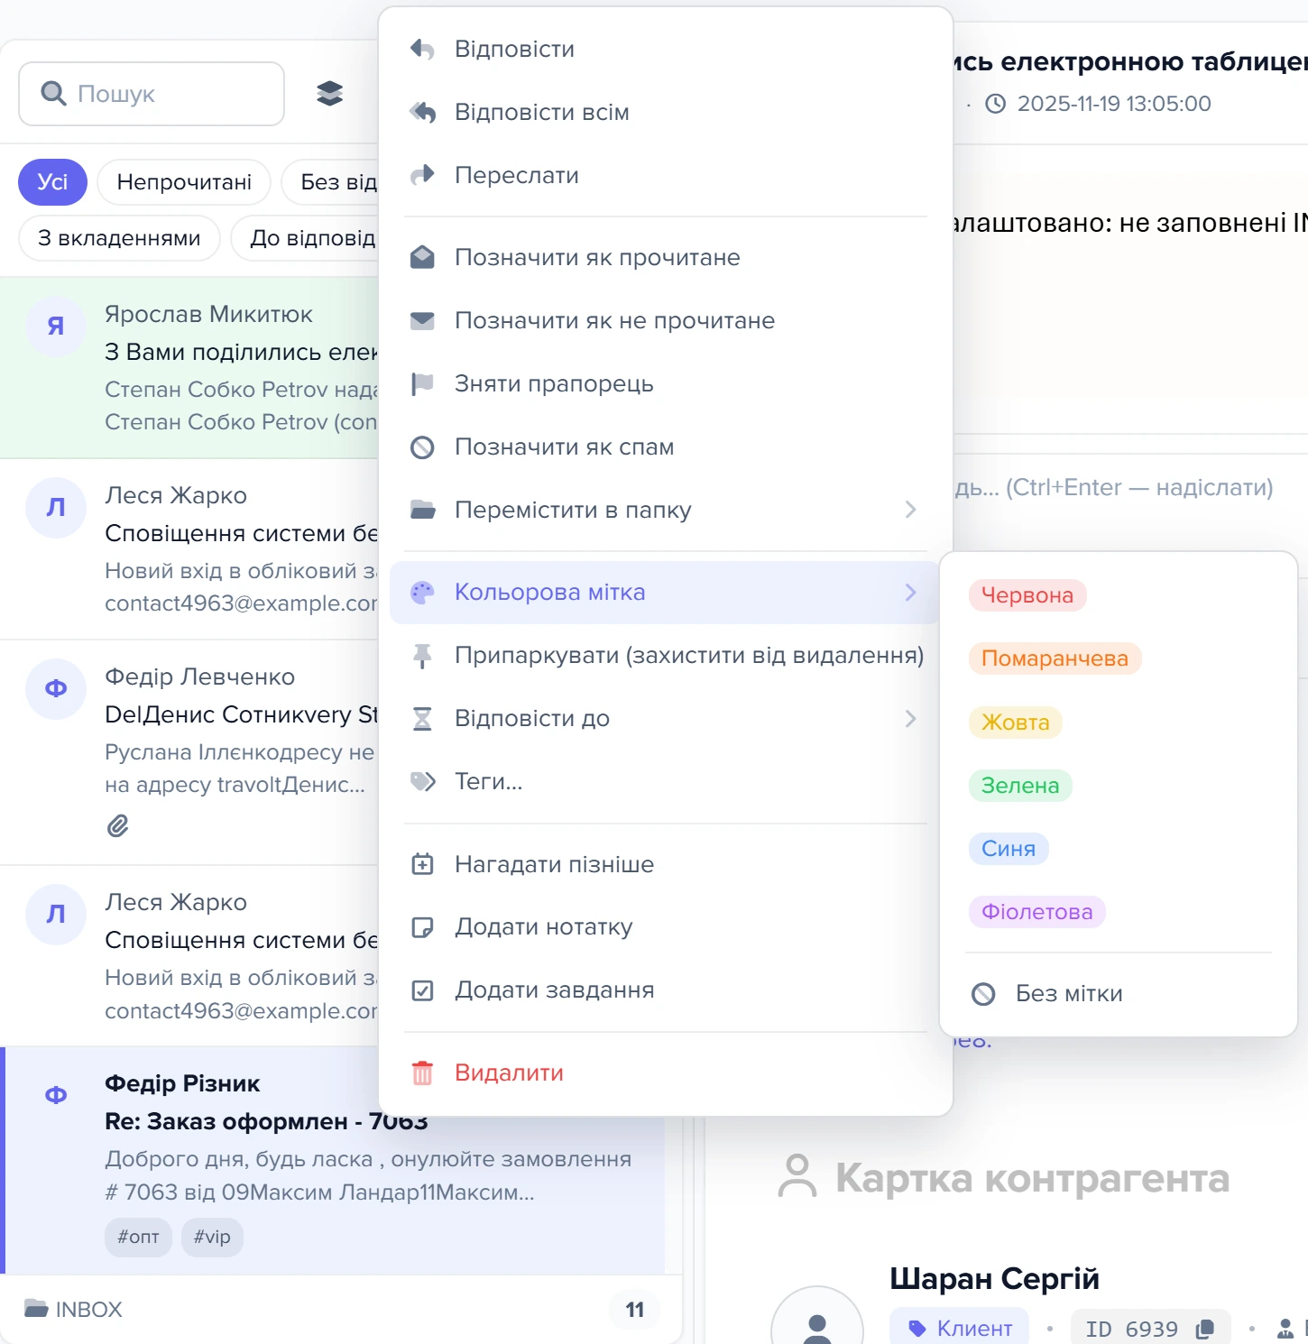Activate the До відповіді filter chip
This screenshot has width=1308, height=1344.
[x=305, y=238]
